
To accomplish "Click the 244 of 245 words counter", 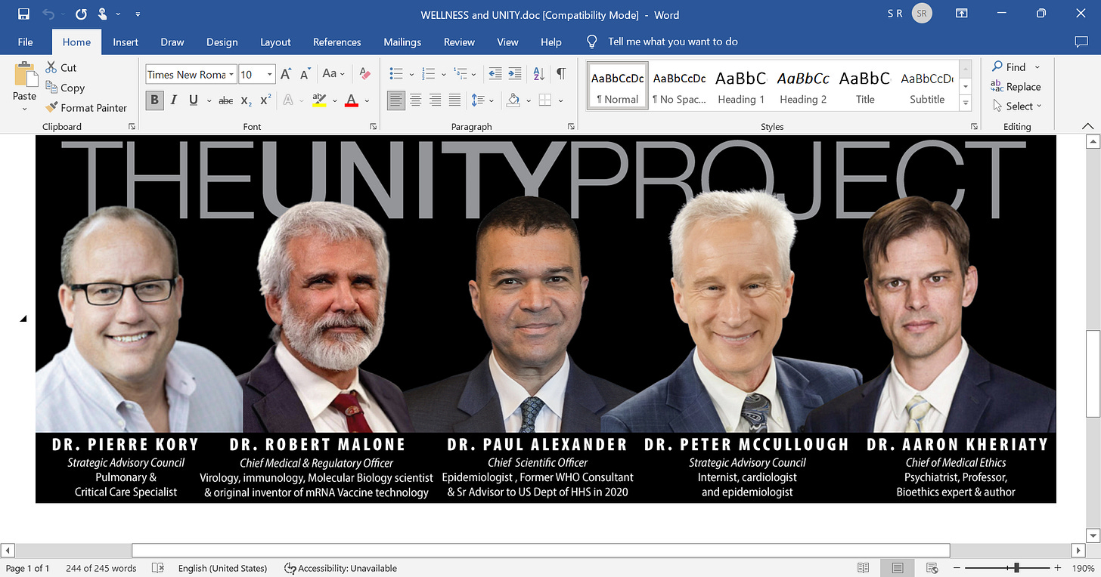I will [x=101, y=568].
